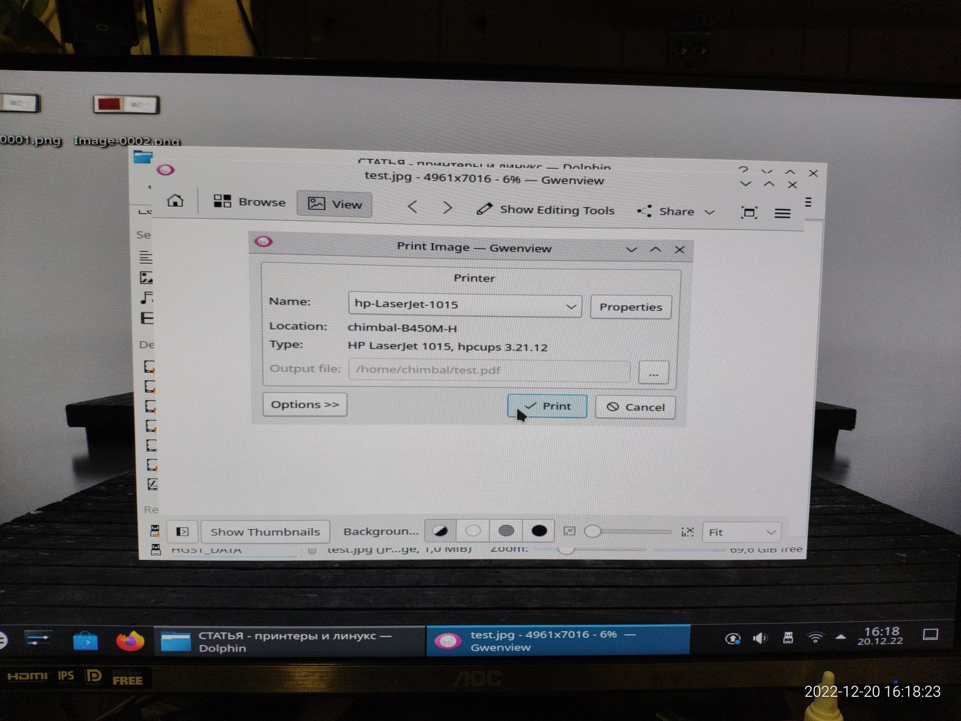Select the auto background color swatch
961x721 pixels.
440,531
